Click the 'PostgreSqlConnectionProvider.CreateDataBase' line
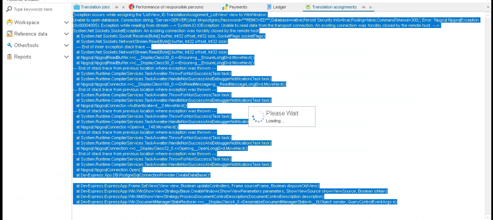The width and height of the screenshot is (493, 220). (x=143, y=175)
